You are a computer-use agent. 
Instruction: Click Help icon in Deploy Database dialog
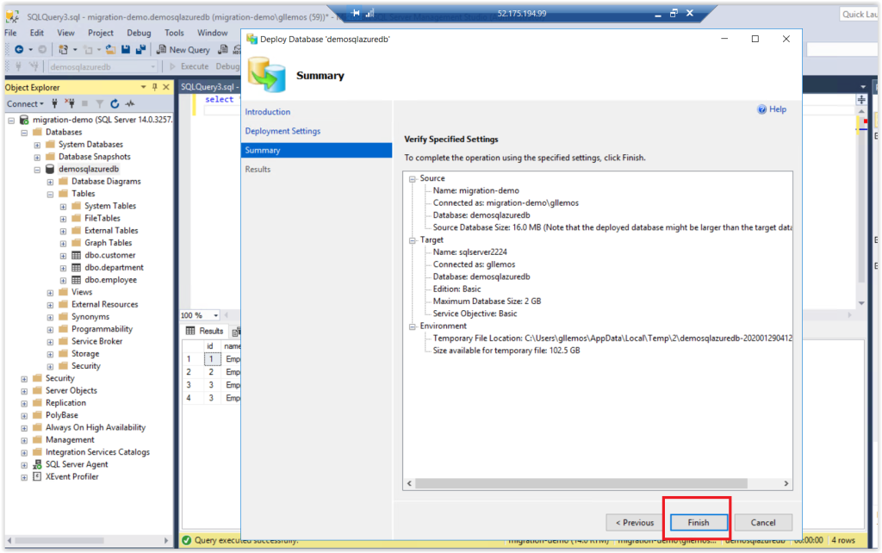(761, 109)
